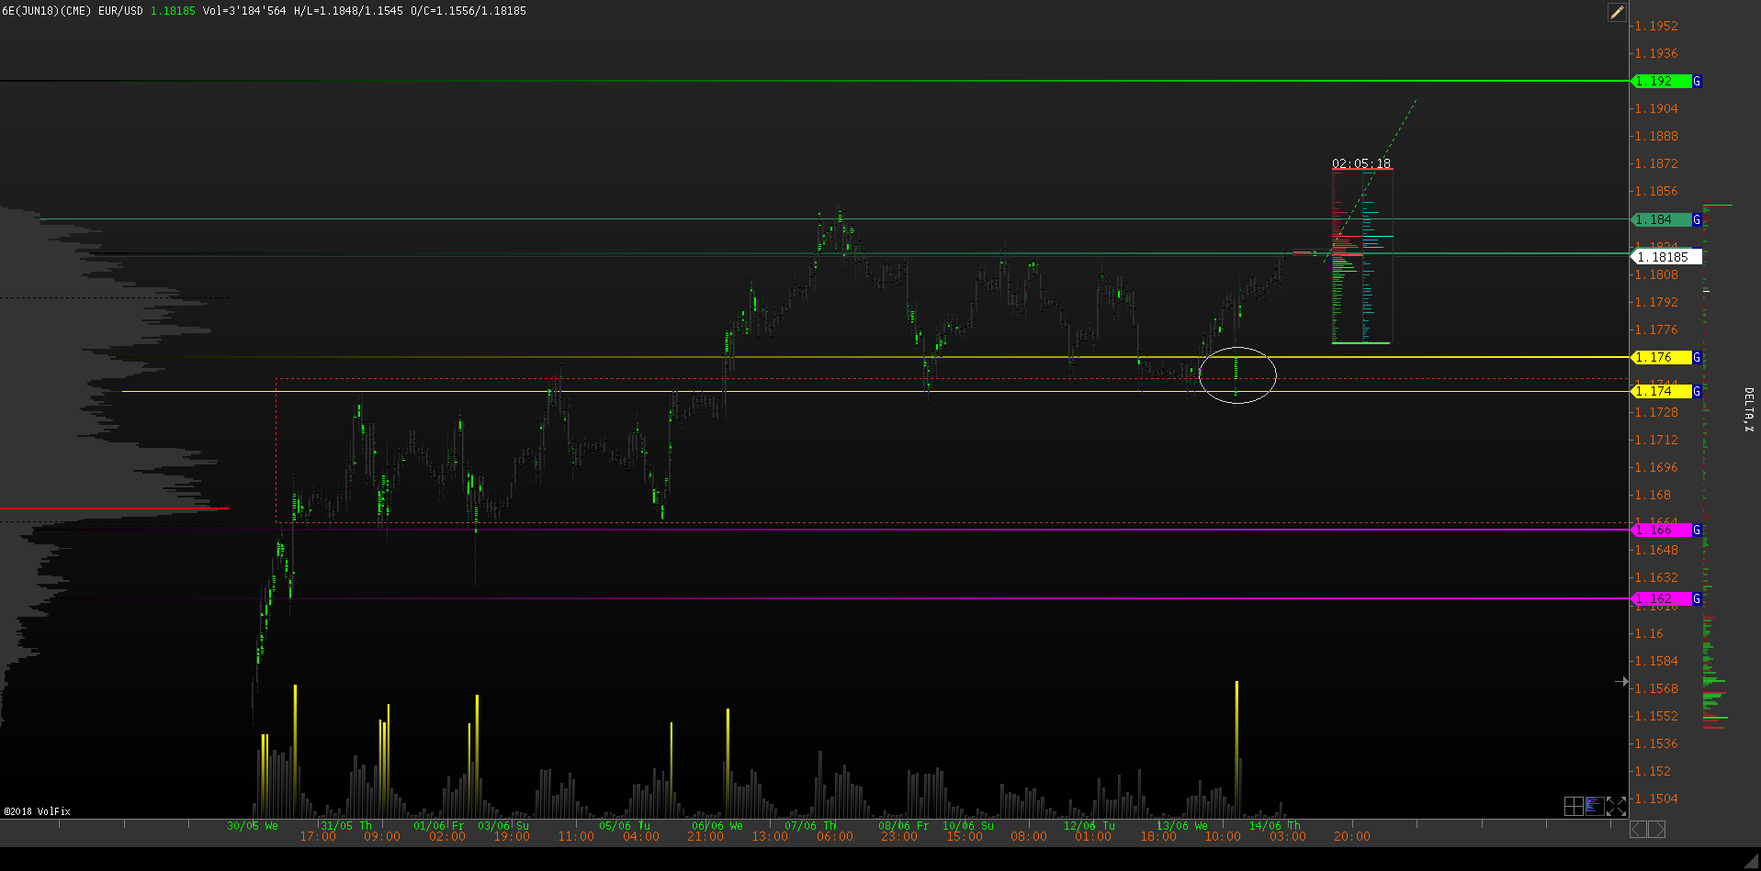Click the small arrow marker near price 1.1568
Image resolution: width=1761 pixels, height=871 pixels.
(1621, 681)
